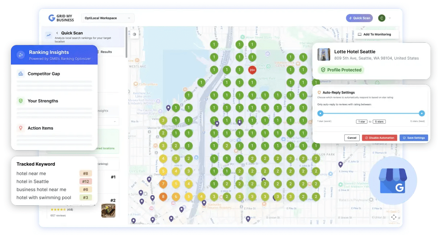440x235 pixels.
Task: Click the Lotte Hotel Seattle thumbnail
Action: 324,54
